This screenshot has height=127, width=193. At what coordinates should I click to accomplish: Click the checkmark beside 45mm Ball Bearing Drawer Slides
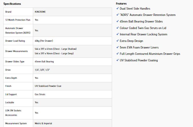tap(117, 21)
